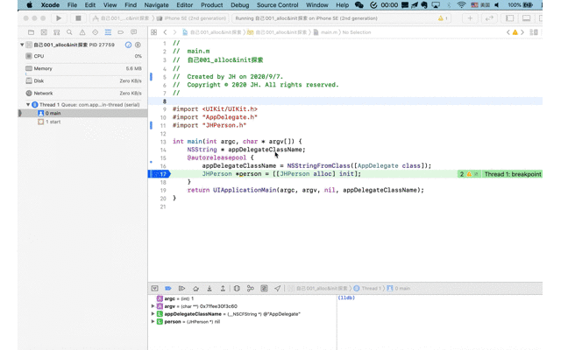561x350 pixels.
Task: Select the Debug navigator icon
Action: coord(108,32)
